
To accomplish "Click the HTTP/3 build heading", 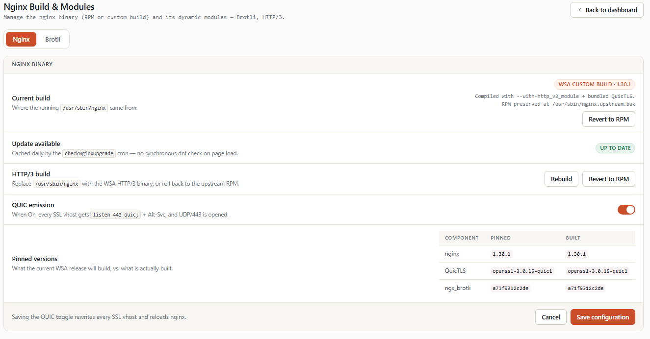I will tap(31, 174).
